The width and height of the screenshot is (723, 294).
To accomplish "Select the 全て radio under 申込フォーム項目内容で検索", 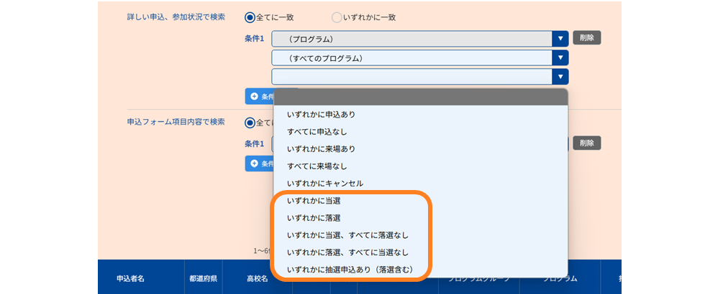I will pos(250,123).
